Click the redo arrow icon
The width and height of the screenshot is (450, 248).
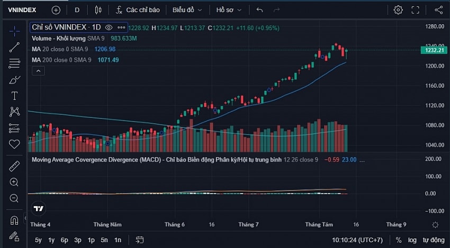pyautogui.click(x=276, y=10)
